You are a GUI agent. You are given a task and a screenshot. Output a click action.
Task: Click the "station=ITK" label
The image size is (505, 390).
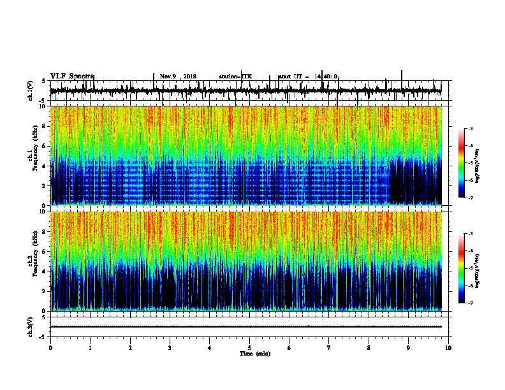pos(235,76)
